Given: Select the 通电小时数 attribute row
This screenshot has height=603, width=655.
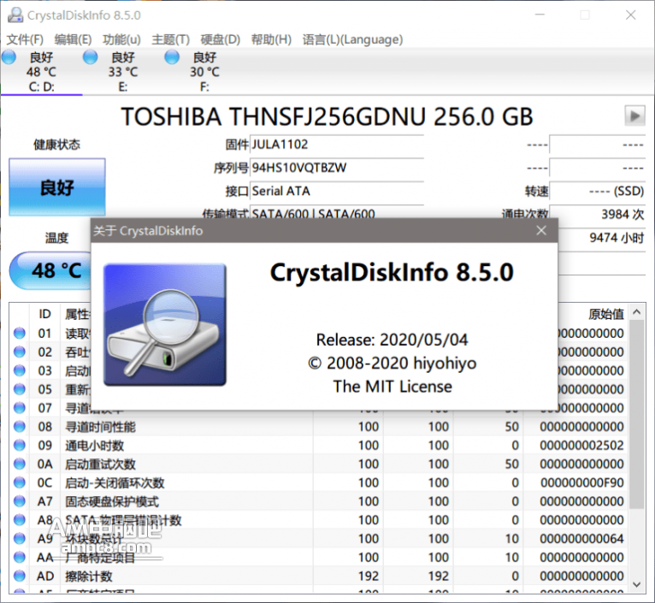Looking at the screenshot, I should pyautogui.click(x=319, y=446).
